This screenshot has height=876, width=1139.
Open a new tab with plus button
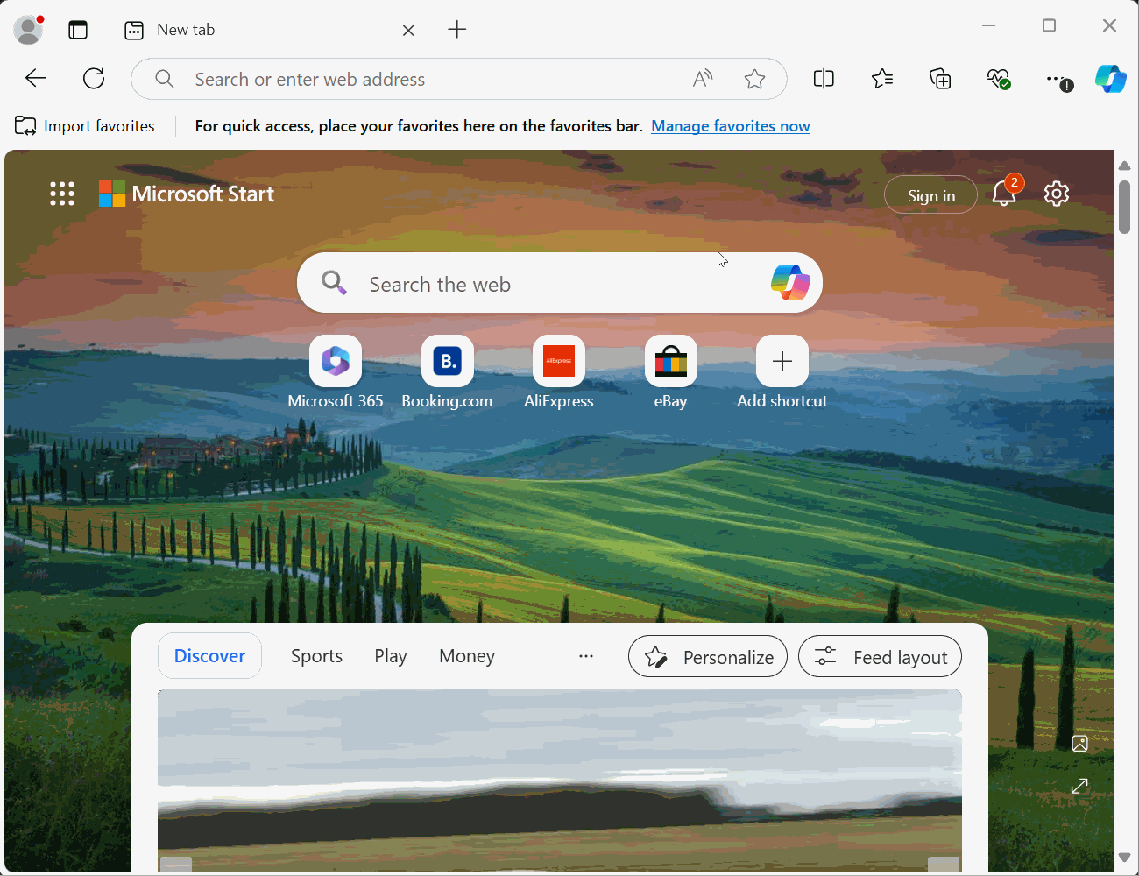457,30
